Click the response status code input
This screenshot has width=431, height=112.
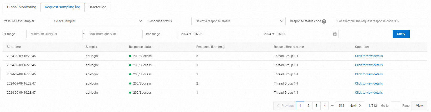380,21
